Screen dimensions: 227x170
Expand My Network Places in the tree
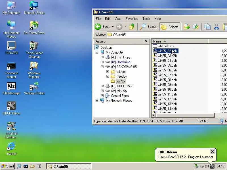click(97, 101)
